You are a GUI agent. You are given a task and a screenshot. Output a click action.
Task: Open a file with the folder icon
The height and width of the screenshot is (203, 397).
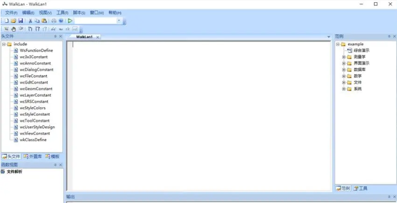coord(14,21)
